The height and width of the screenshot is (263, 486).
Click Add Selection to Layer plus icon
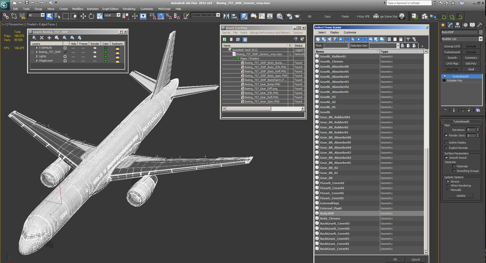coord(49,38)
